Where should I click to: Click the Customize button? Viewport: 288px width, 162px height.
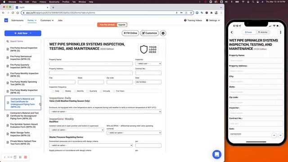[x=149, y=33]
